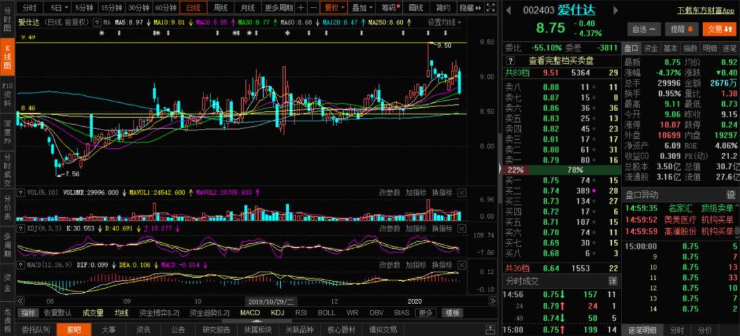Click the 提醒 bell alert button
This screenshot has height=336, width=740.
pos(682,29)
